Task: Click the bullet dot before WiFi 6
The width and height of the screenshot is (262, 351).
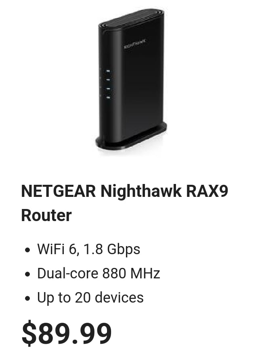Action: 27,250
